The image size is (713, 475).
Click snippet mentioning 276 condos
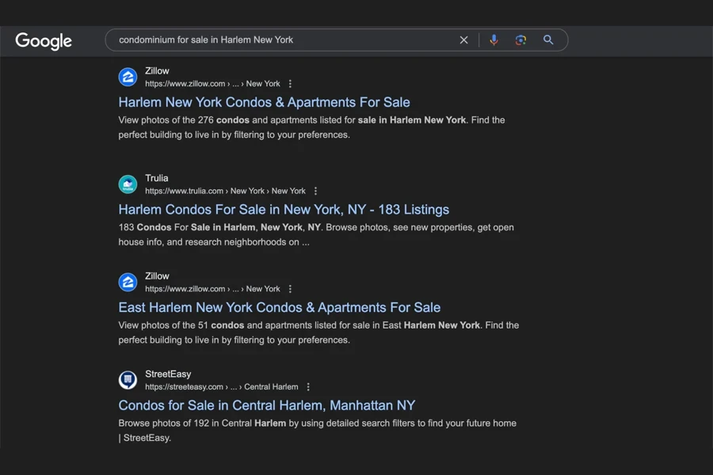[x=311, y=127]
